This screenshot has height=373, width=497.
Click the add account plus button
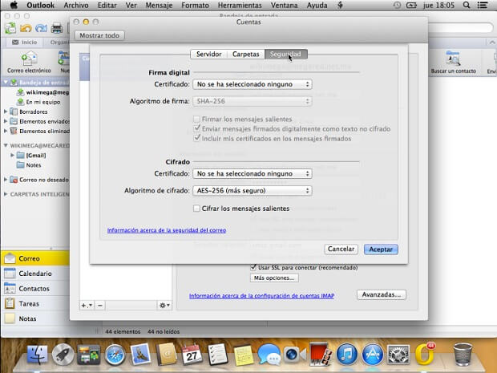coord(87,305)
